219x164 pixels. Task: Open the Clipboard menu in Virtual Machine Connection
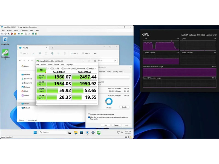pos(24,30)
